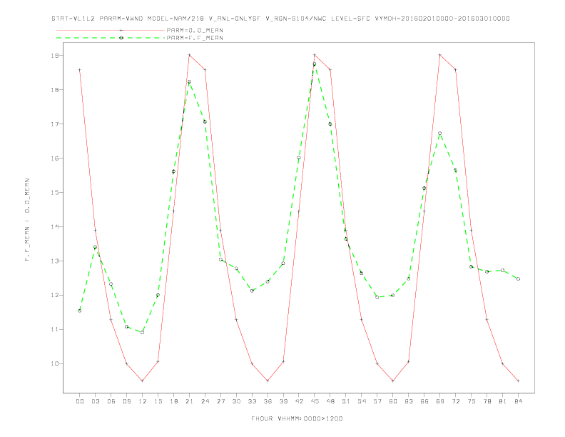Click x-axis forecast hour label 78
This screenshot has height=437, width=565.
pyautogui.click(x=487, y=401)
